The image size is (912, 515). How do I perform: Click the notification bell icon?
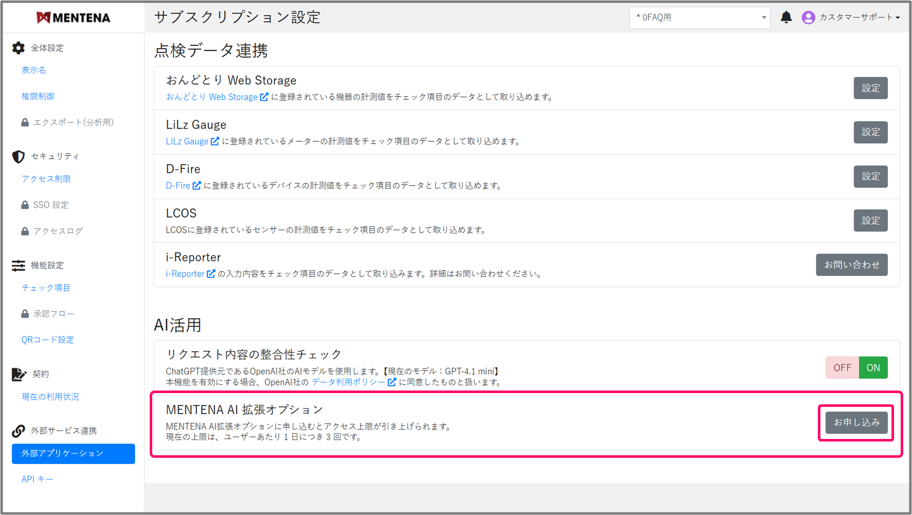(x=786, y=17)
